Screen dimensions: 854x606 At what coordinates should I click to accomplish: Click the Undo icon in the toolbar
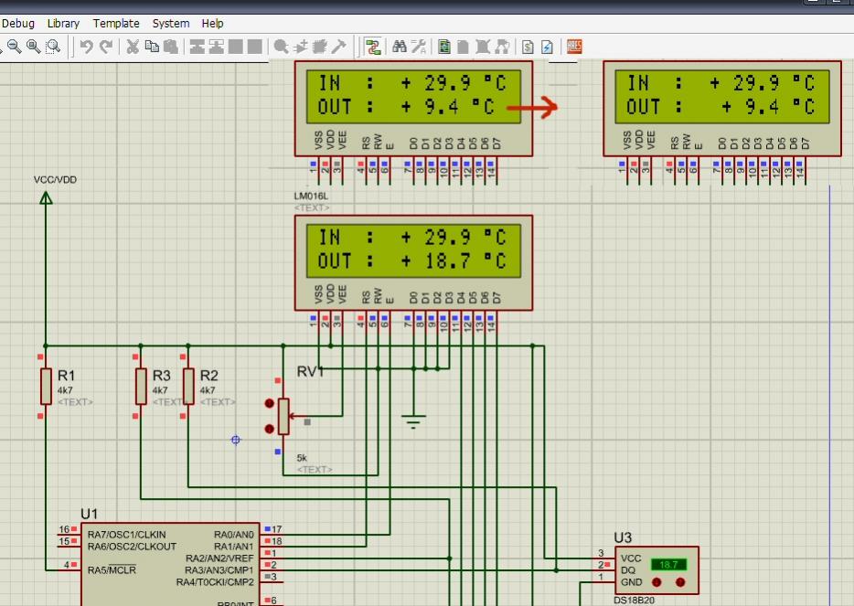(x=87, y=47)
